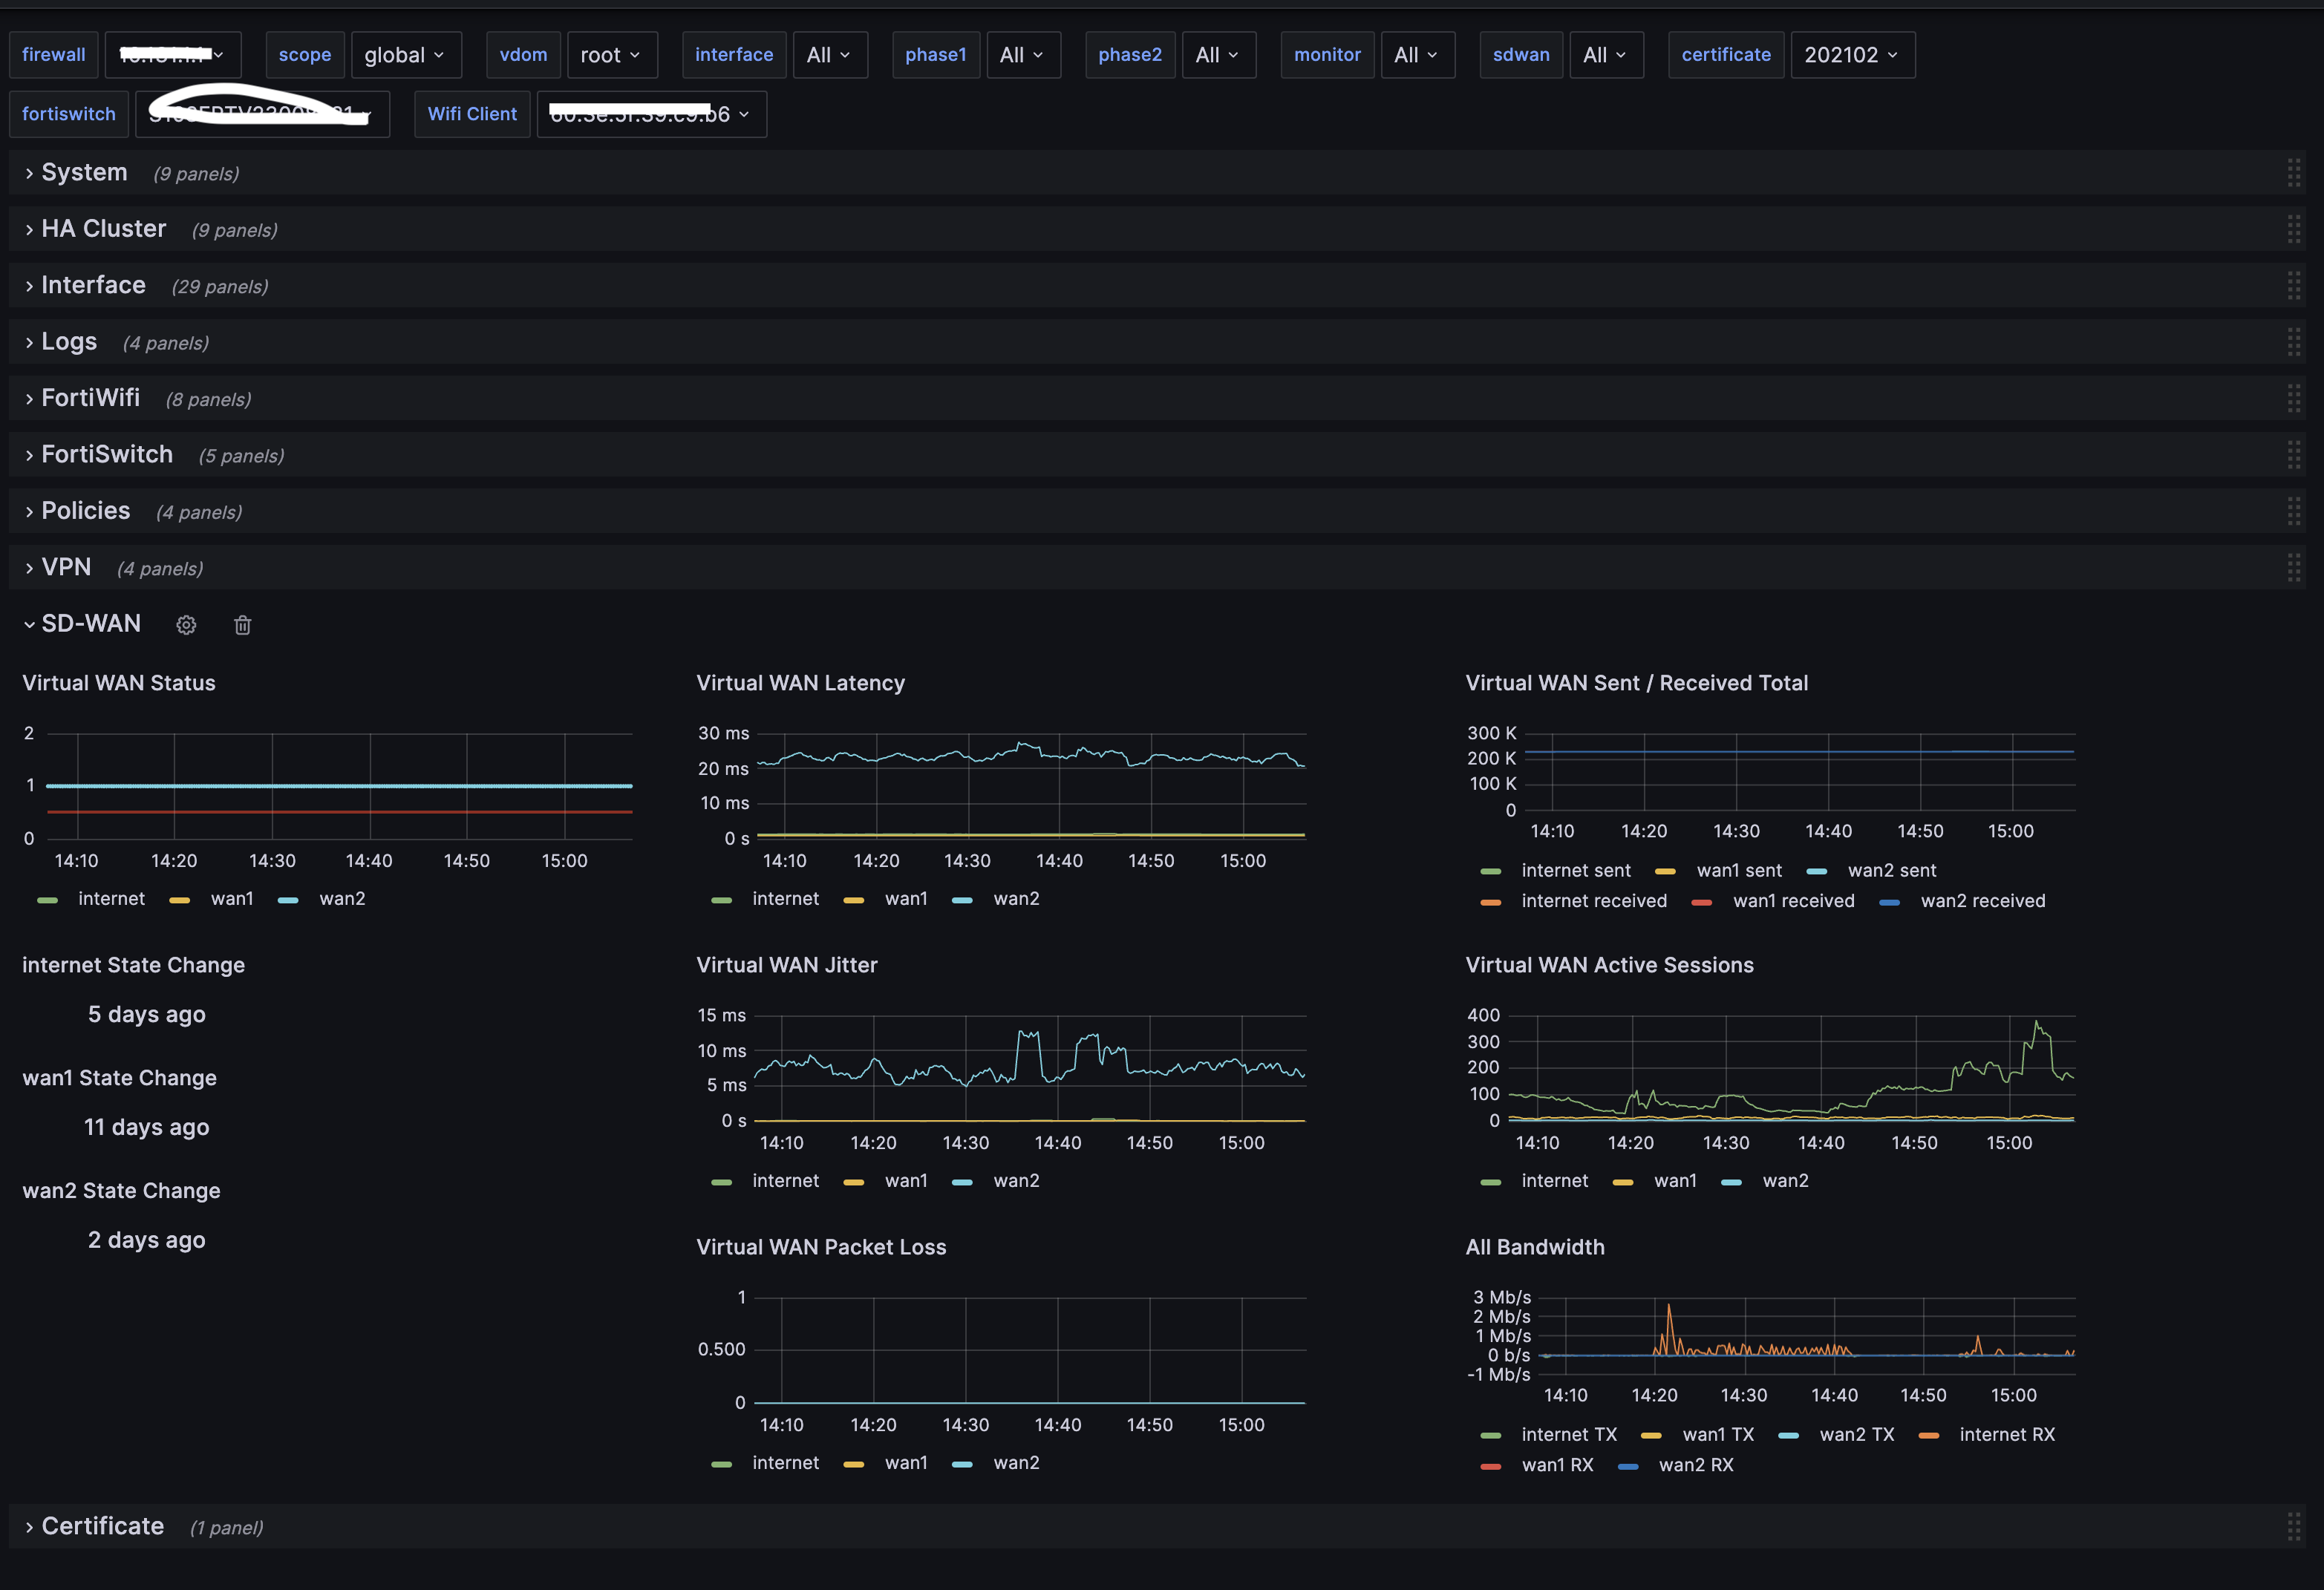
Task: Click drag handle icon on HA Cluster row
Action: click(2293, 229)
